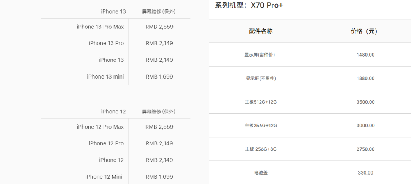Select iPhone 12 Pro Max price RMB 2,559
411x184 pixels.
[159, 127]
